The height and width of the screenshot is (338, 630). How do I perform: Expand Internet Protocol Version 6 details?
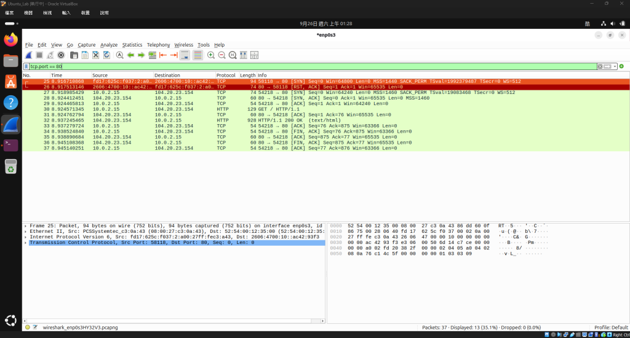tap(26, 237)
